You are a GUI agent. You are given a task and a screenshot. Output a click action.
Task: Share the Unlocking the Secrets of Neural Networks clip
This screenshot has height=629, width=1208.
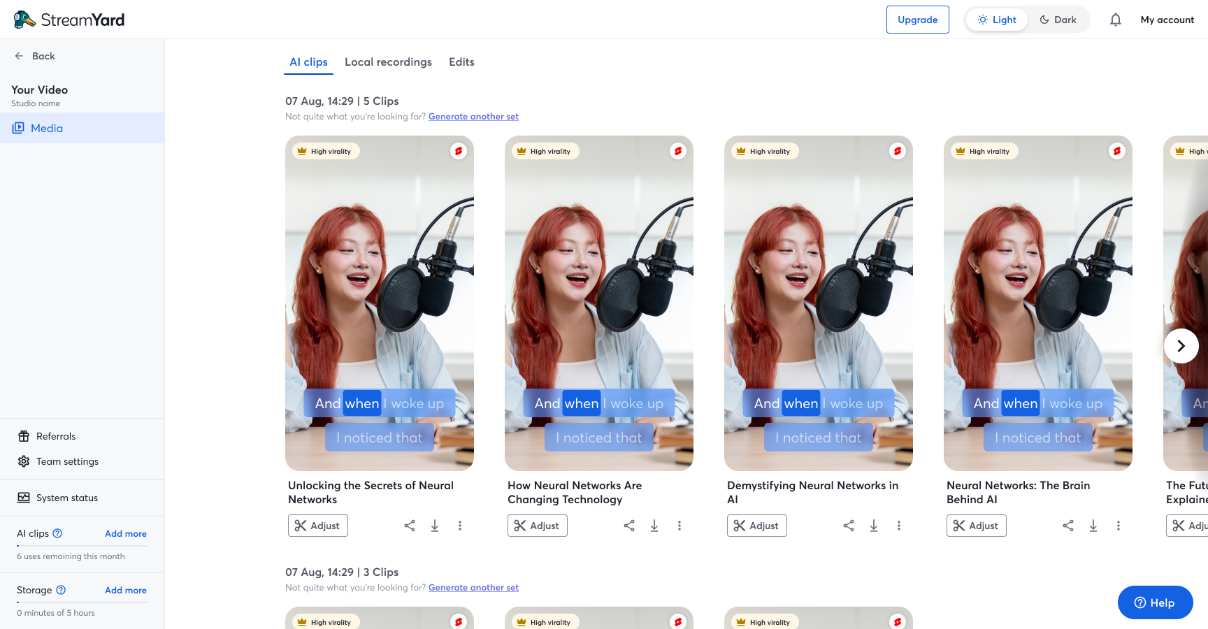pos(410,526)
